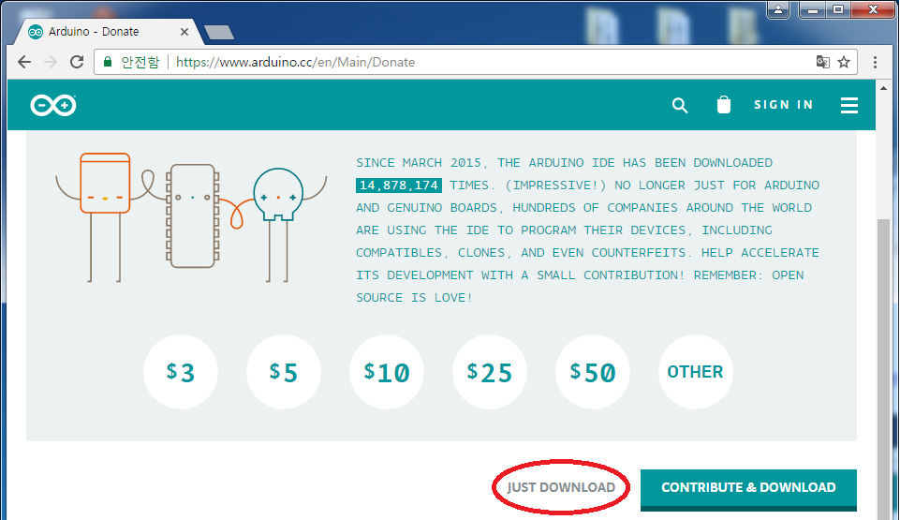Choose the $10 donation amount
This screenshot has height=520, width=900.
[x=387, y=372]
